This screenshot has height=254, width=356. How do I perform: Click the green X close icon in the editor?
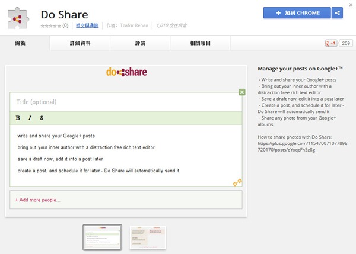pyautogui.click(x=242, y=92)
